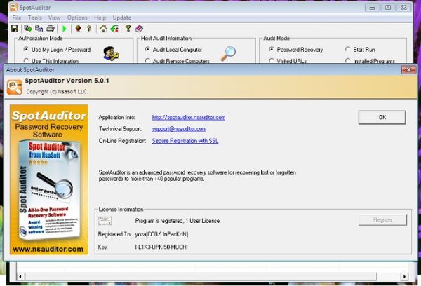Click 'SpotAuditor Version 5.0.1' heading
The width and height of the screenshot is (421, 286).
pyautogui.click(x=67, y=81)
